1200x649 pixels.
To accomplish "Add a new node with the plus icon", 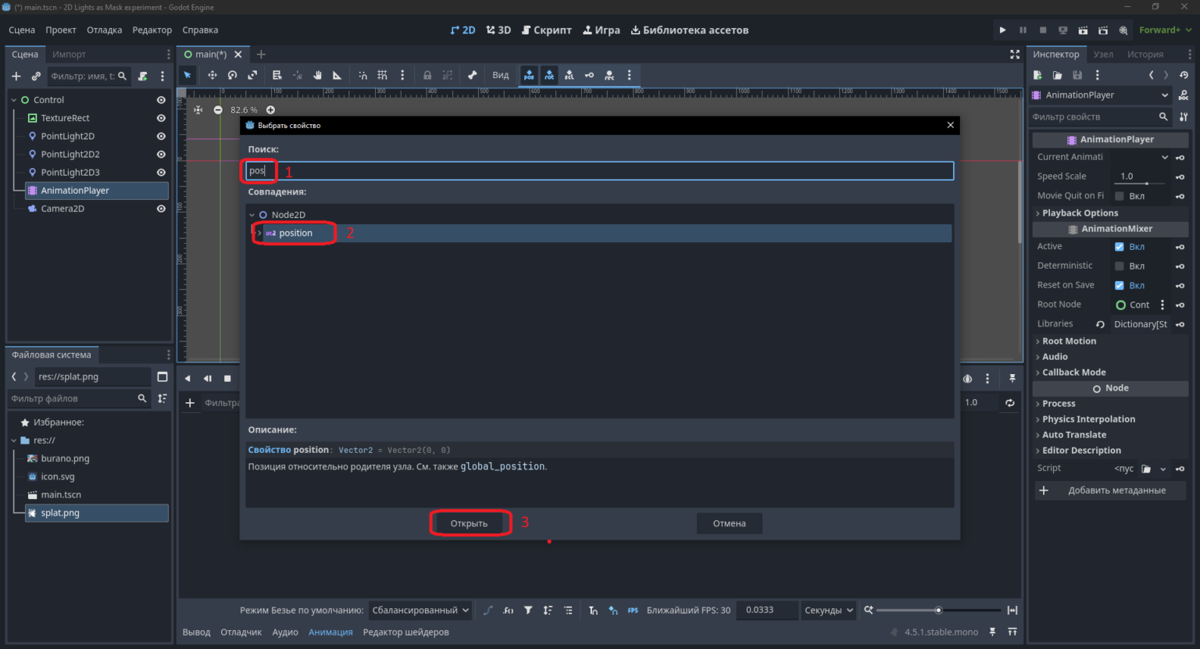I will 16,76.
